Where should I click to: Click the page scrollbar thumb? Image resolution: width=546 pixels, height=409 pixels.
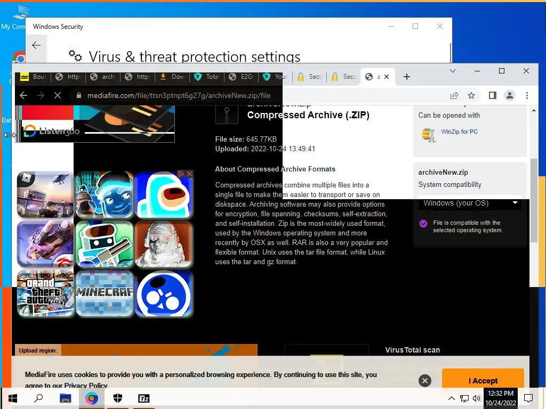(x=534, y=200)
